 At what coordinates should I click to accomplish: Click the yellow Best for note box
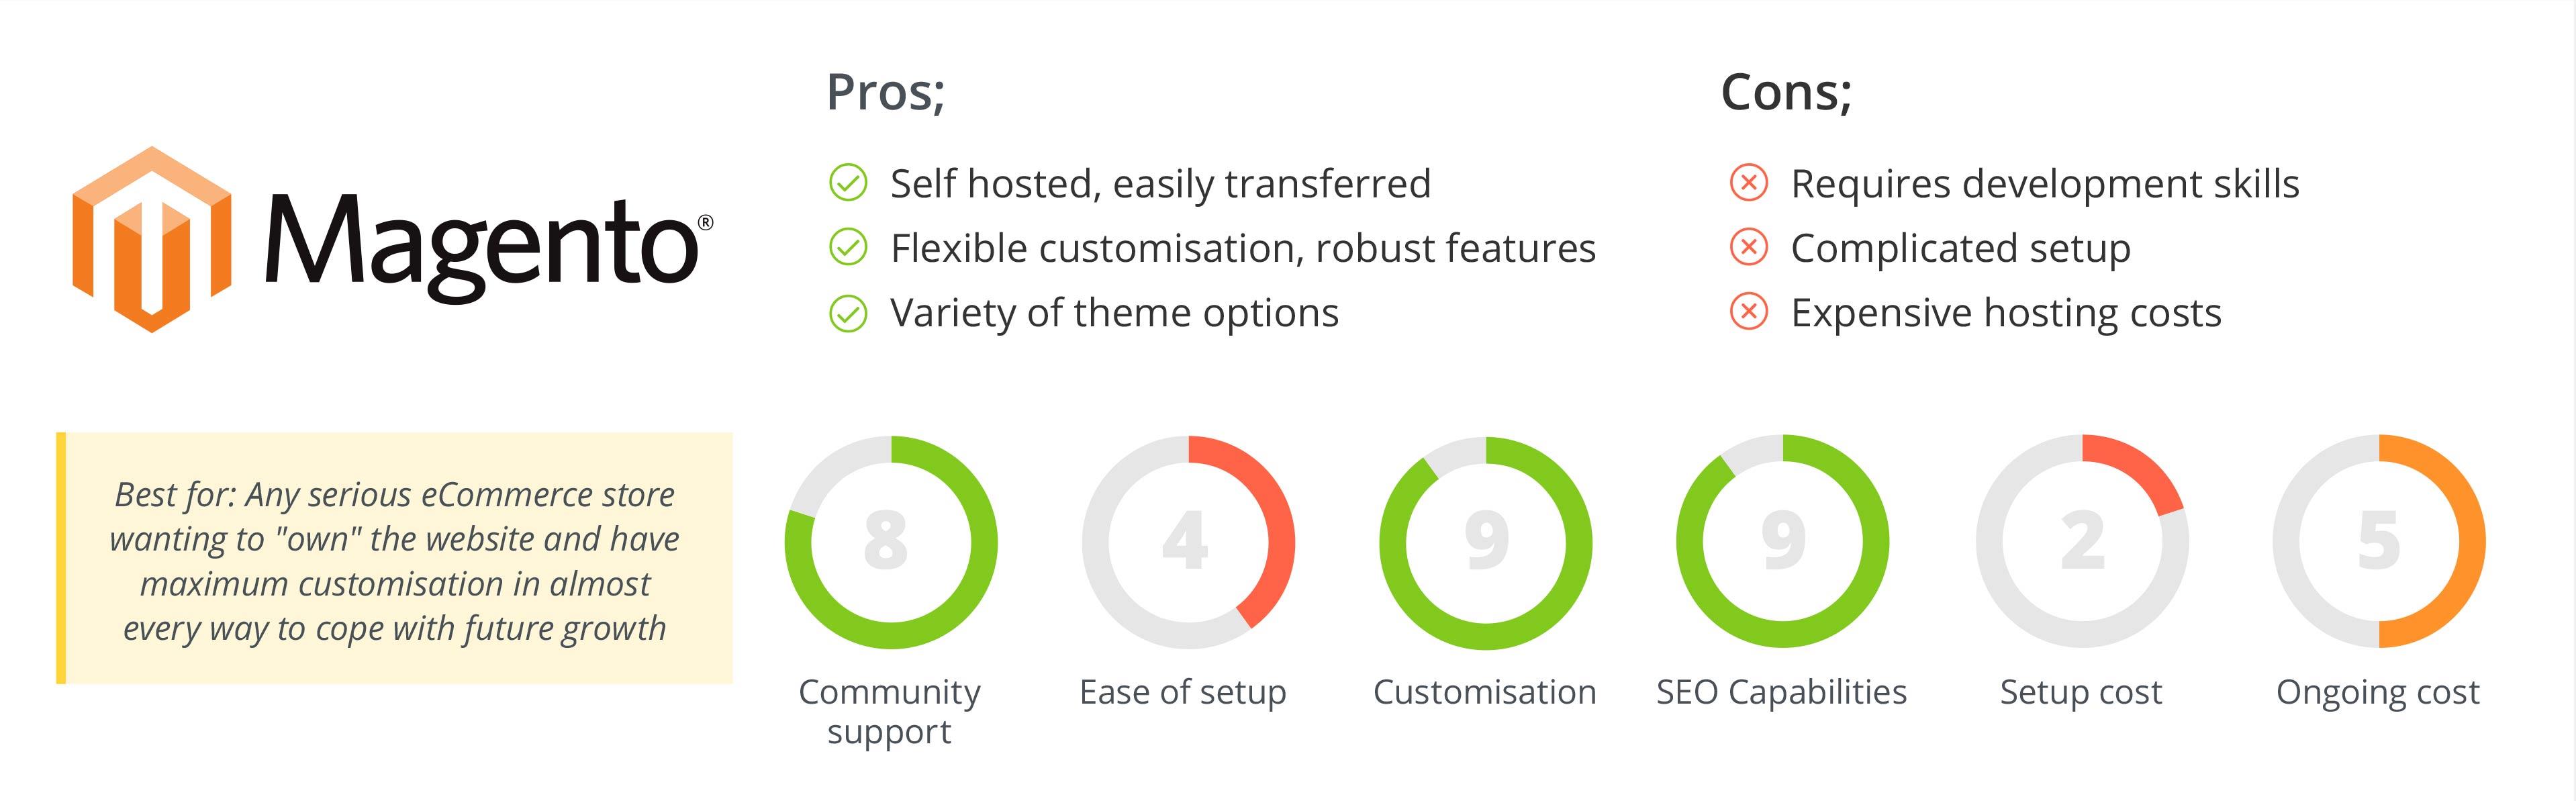point(394,558)
